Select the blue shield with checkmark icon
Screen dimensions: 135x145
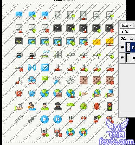pos(32,93)
